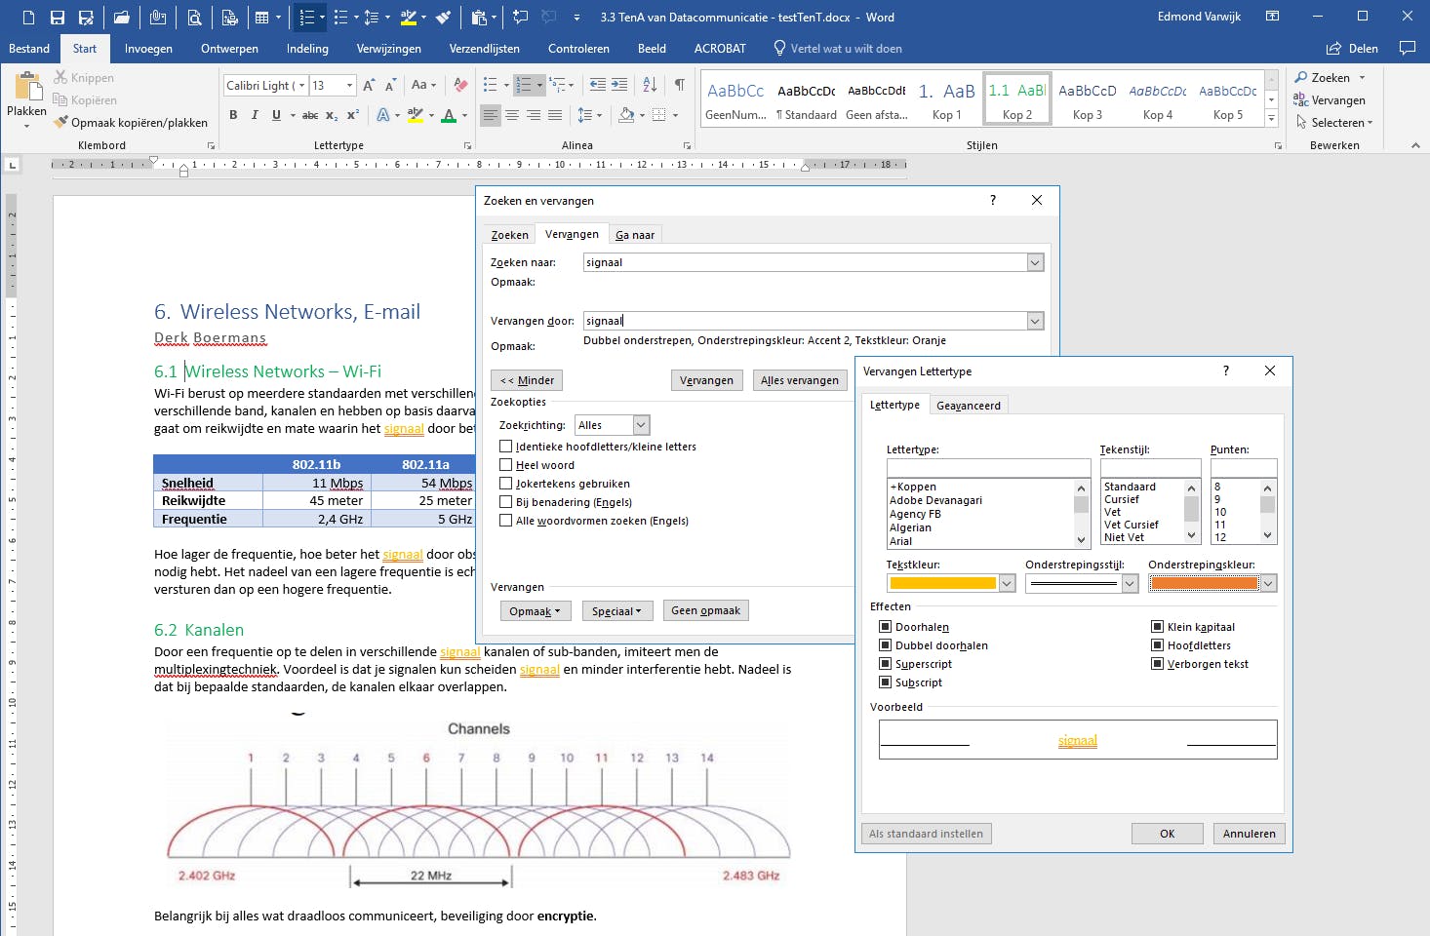The image size is (1430, 936).
Task: Open the Zoekrichting dropdown
Action: point(641,425)
